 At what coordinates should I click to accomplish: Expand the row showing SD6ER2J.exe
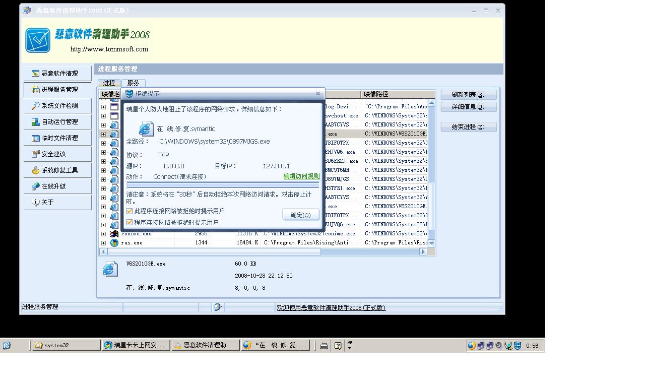104,161
